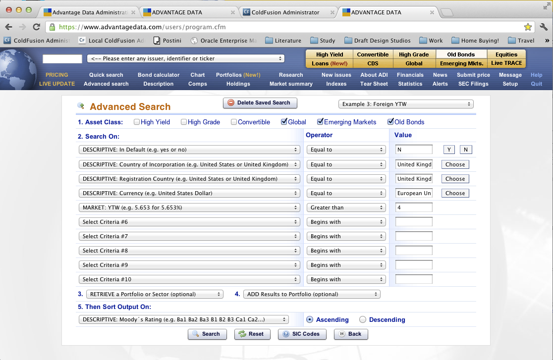Close the ColdFusion Administrator tab
This screenshot has width=553, height=360.
[332, 12]
